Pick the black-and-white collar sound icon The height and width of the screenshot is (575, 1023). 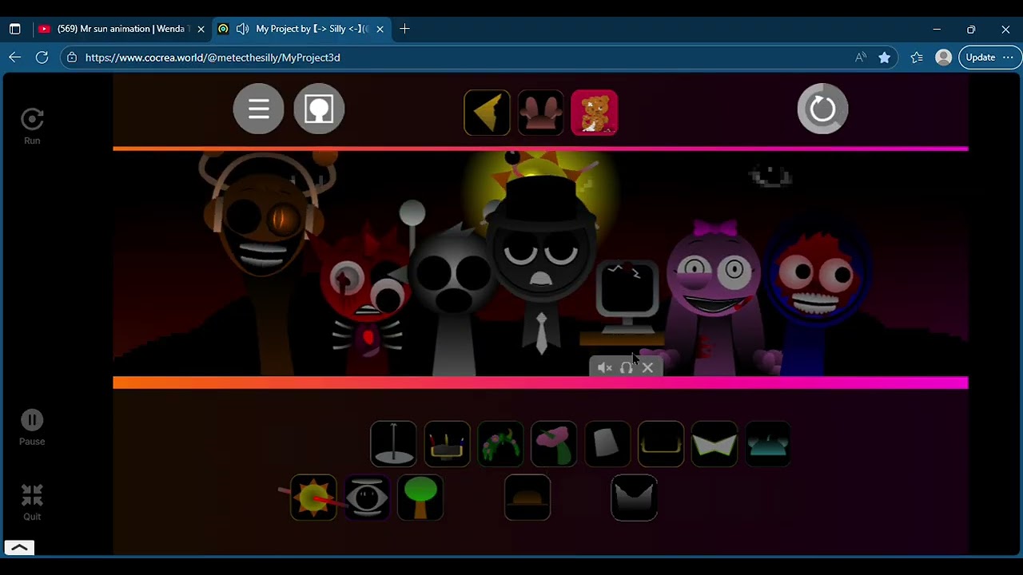635,498
